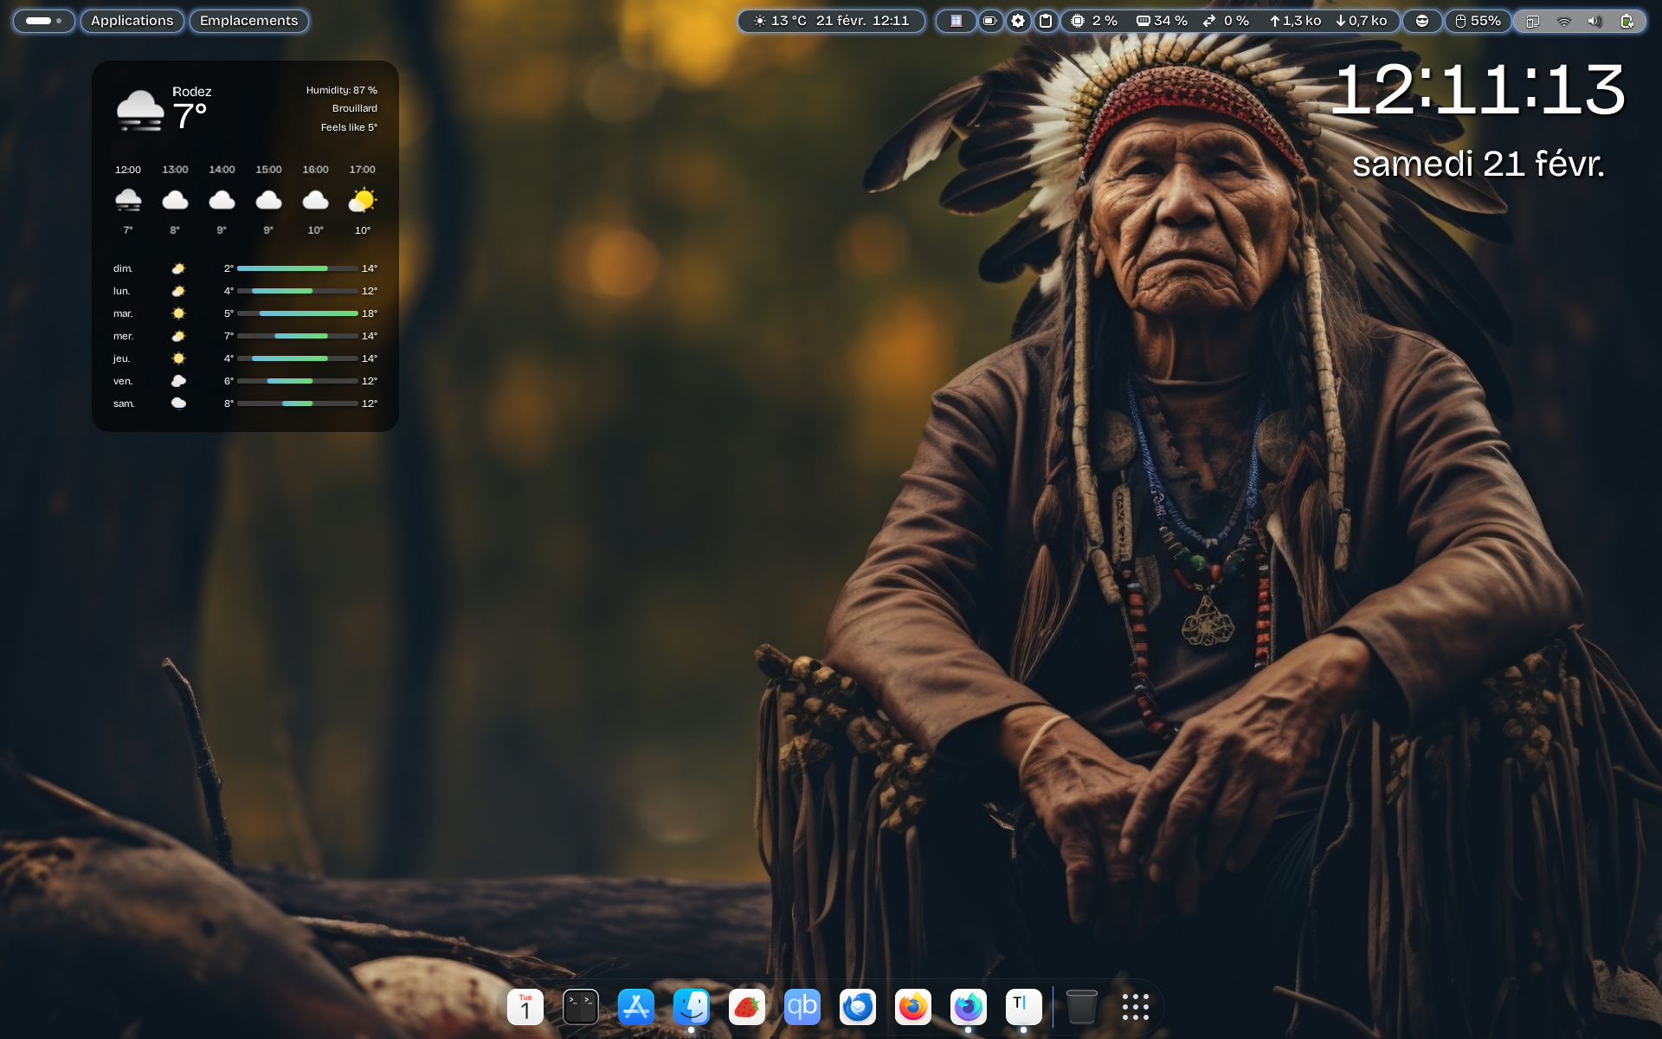Launch Thunderbird mail client
This screenshot has height=1039, width=1662.
(858, 1007)
